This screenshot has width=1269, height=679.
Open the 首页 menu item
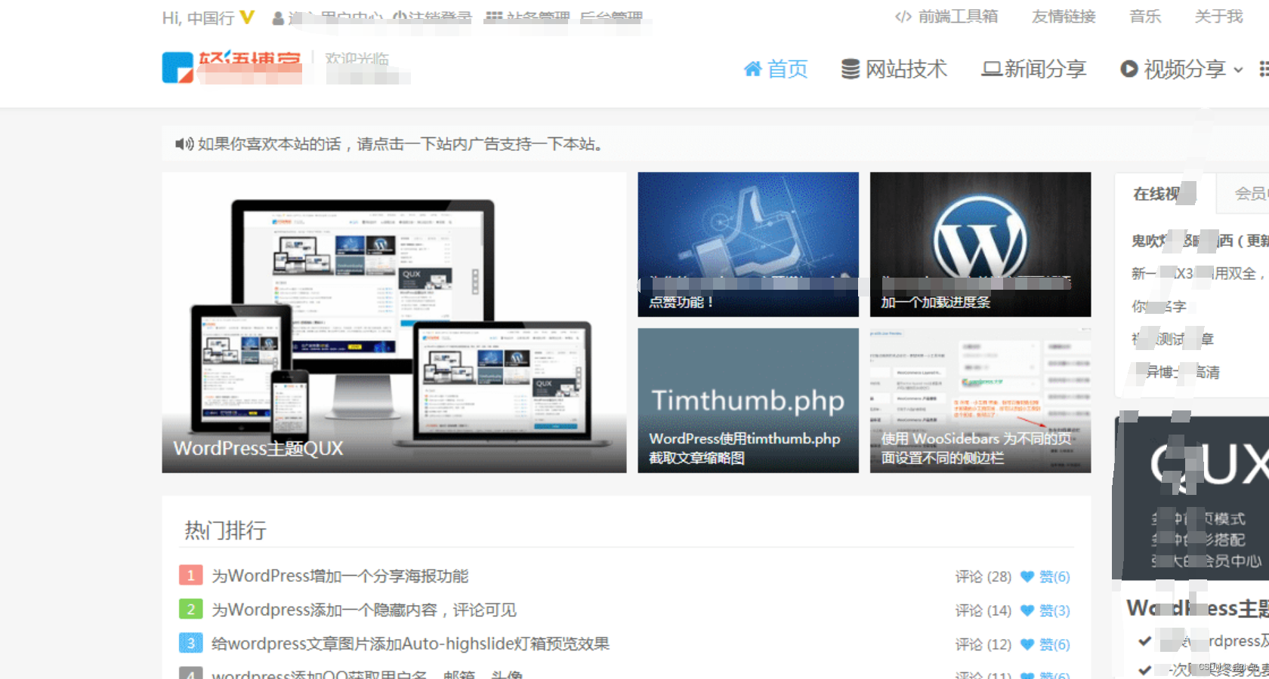click(x=776, y=69)
